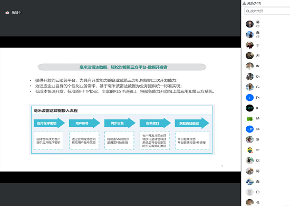Click the 应用程序密钥 arrow in slide
The height and width of the screenshot is (206, 290).
(x=49, y=123)
